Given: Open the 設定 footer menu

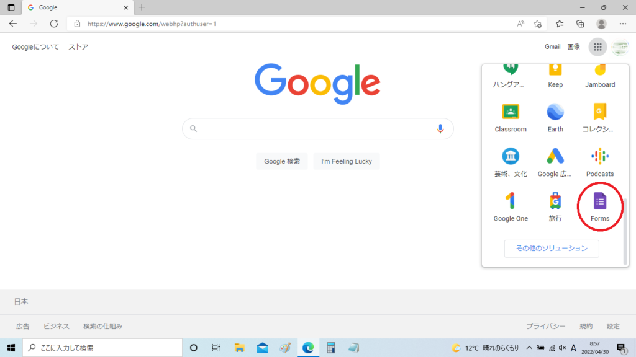Looking at the screenshot, I should [613, 326].
